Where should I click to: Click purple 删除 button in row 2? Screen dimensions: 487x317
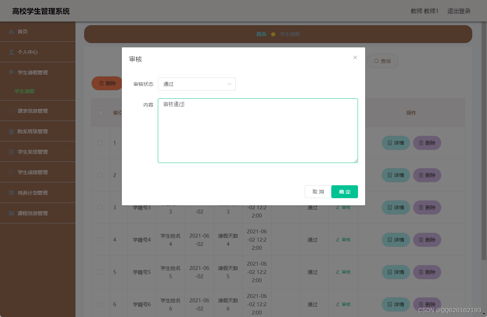[x=427, y=175]
